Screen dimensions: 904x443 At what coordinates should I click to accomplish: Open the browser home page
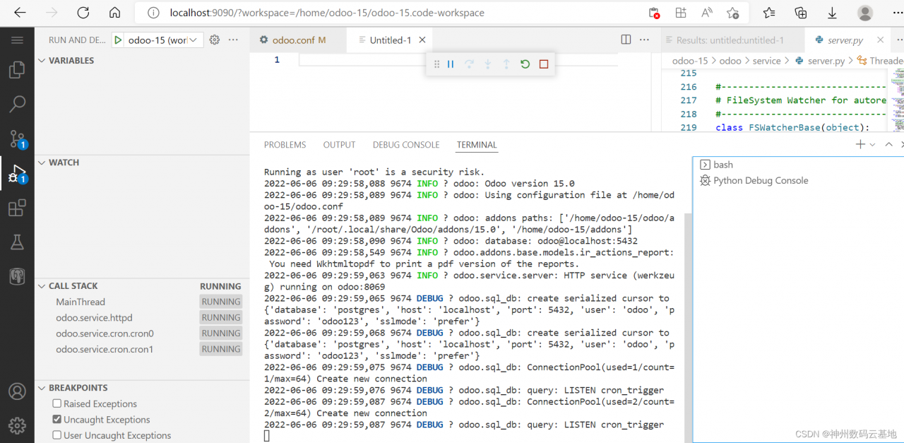[x=115, y=13]
